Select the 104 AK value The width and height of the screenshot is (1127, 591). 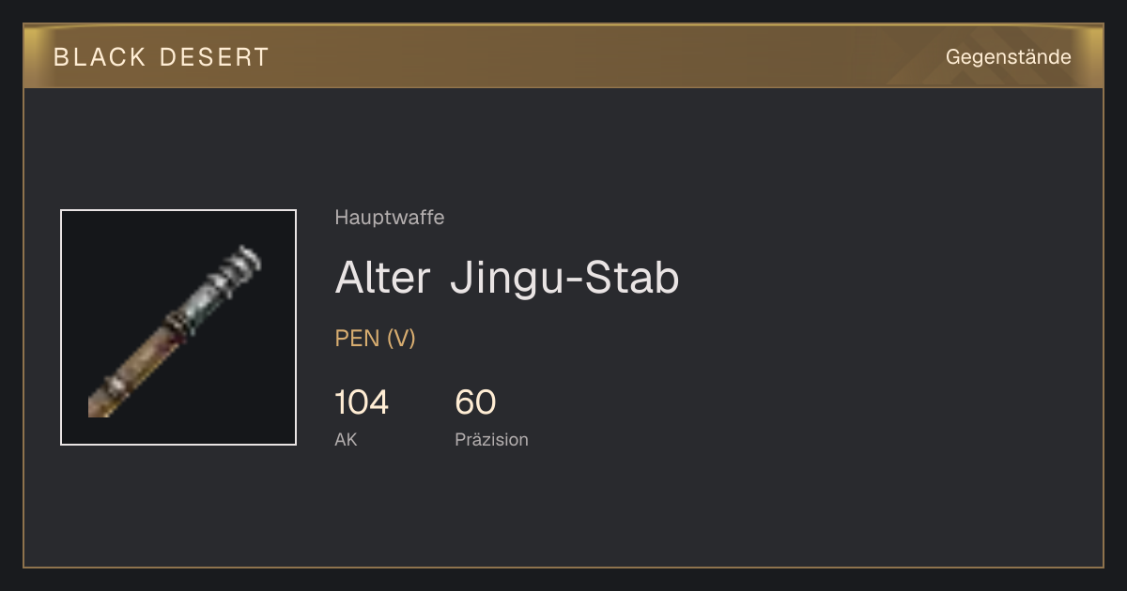click(362, 402)
